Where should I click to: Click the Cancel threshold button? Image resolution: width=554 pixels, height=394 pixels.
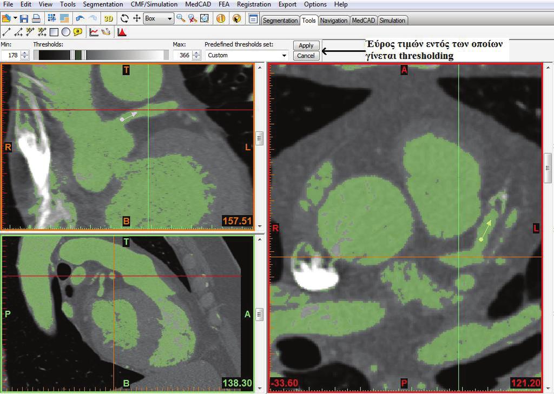306,56
